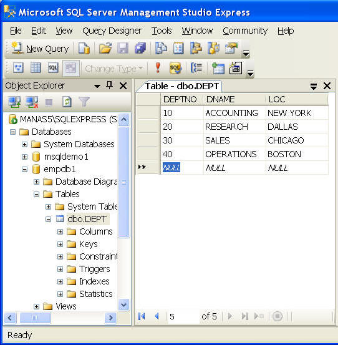Expand the Triggers folder
Screen dimensions: 338x345
[x=60, y=269]
